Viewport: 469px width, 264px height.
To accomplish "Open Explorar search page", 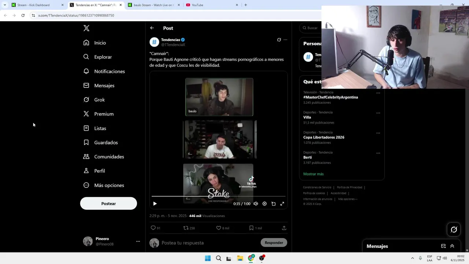I will click(x=97, y=57).
